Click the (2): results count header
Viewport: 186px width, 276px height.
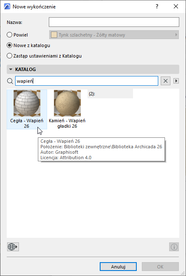pyautogui.click(x=92, y=94)
